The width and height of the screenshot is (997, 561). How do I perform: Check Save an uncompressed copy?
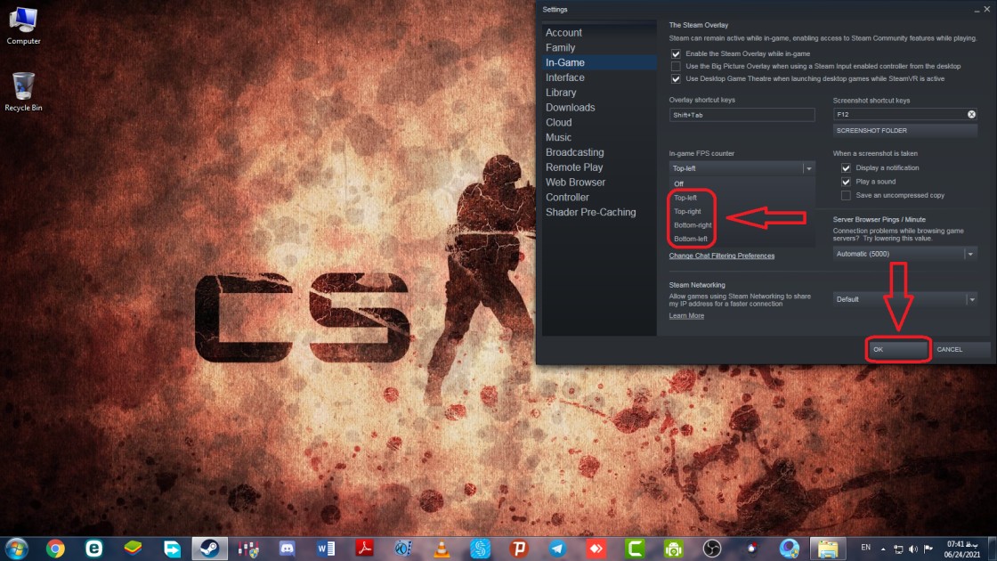point(847,195)
